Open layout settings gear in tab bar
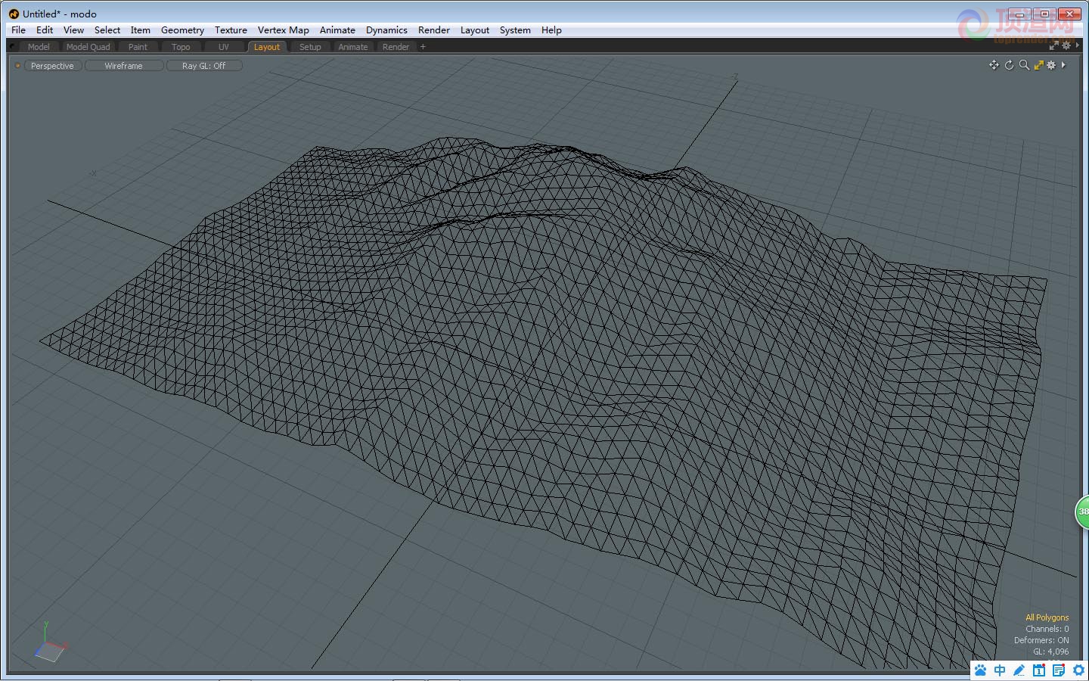The width and height of the screenshot is (1089, 681). click(1066, 46)
